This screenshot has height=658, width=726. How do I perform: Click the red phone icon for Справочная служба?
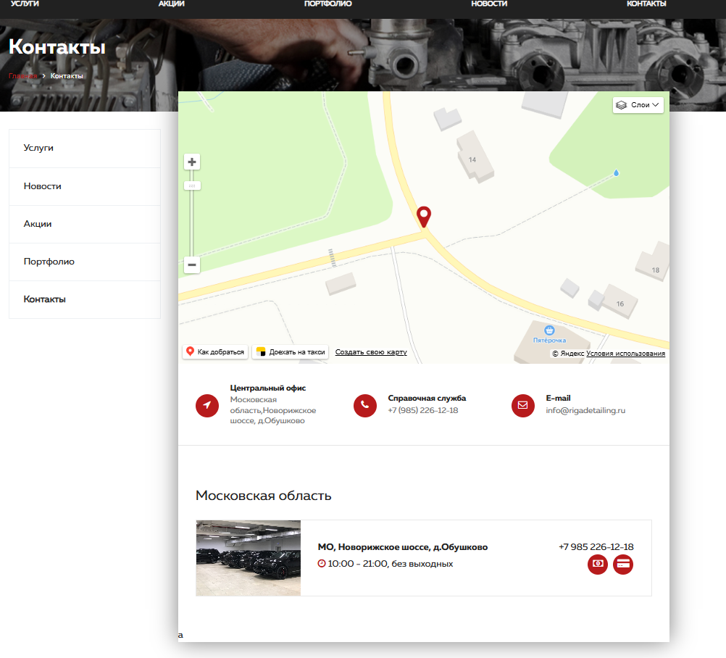364,405
